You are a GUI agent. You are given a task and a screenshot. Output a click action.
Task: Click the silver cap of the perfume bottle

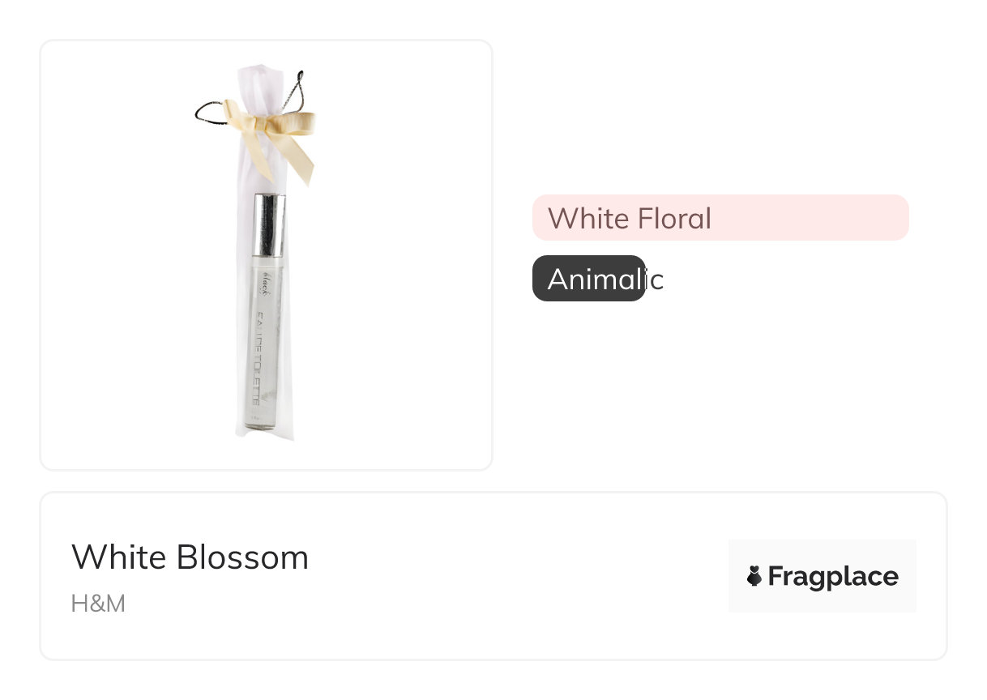coord(269,224)
